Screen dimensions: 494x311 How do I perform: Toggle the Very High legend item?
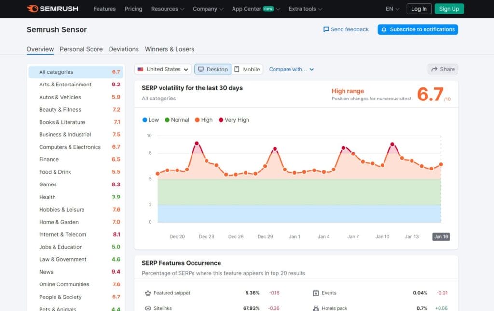click(234, 120)
